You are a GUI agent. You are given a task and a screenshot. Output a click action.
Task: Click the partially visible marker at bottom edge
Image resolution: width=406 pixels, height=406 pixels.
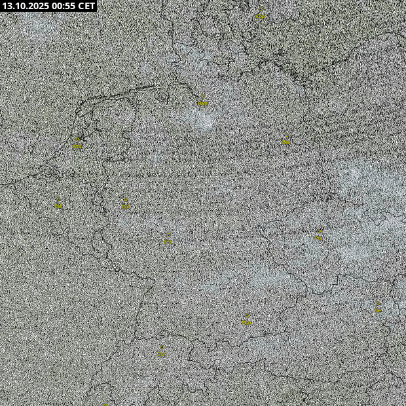(x=105, y=403)
